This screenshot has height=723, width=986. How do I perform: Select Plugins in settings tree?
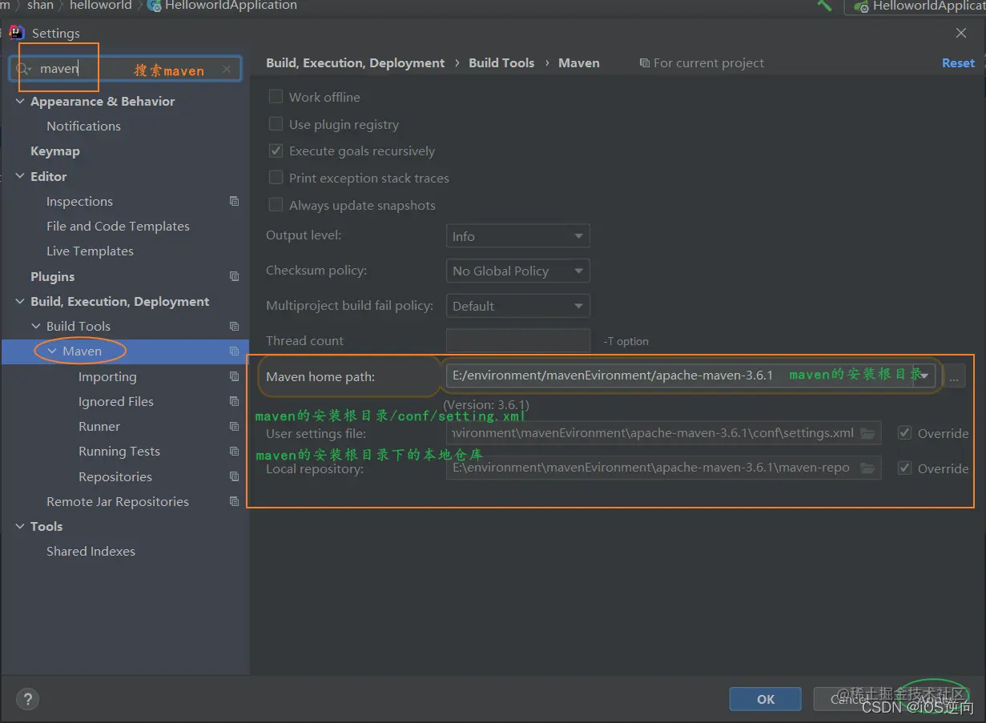pos(52,276)
